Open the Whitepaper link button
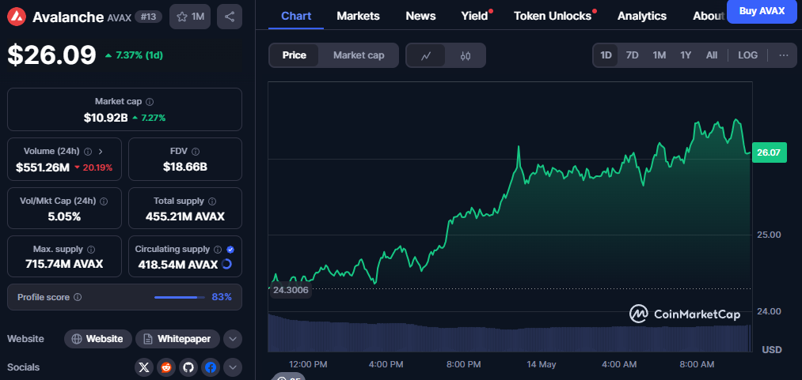Viewport: 802px width, 380px height. point(177,339)
